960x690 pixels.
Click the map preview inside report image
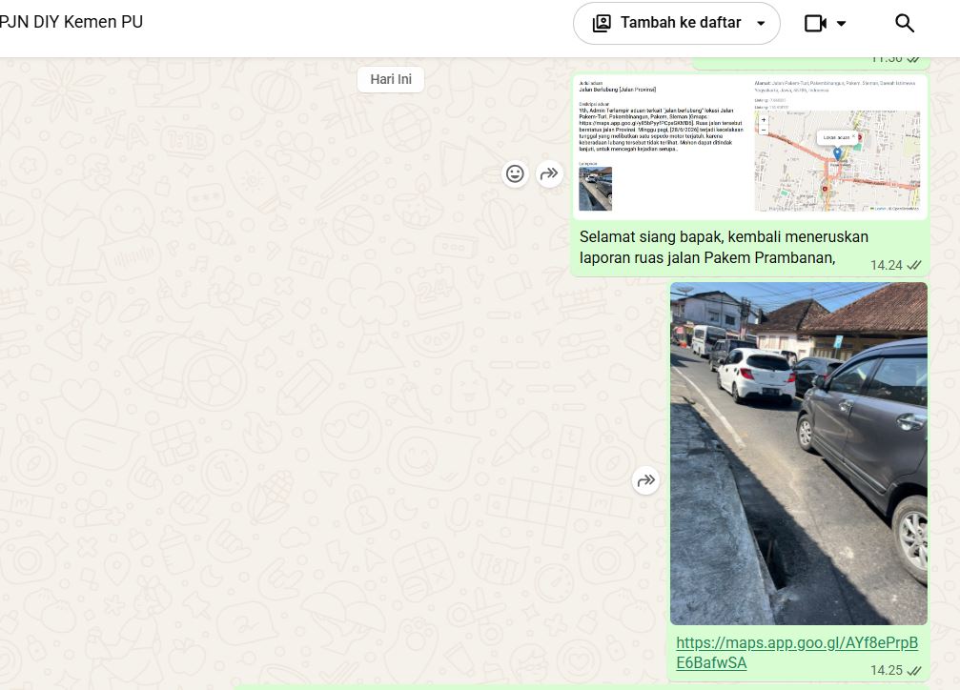tap(837, 161)
